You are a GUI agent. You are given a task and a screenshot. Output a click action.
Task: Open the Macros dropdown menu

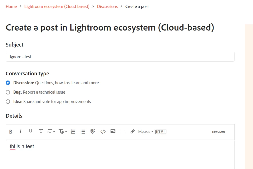click(146, 132)
